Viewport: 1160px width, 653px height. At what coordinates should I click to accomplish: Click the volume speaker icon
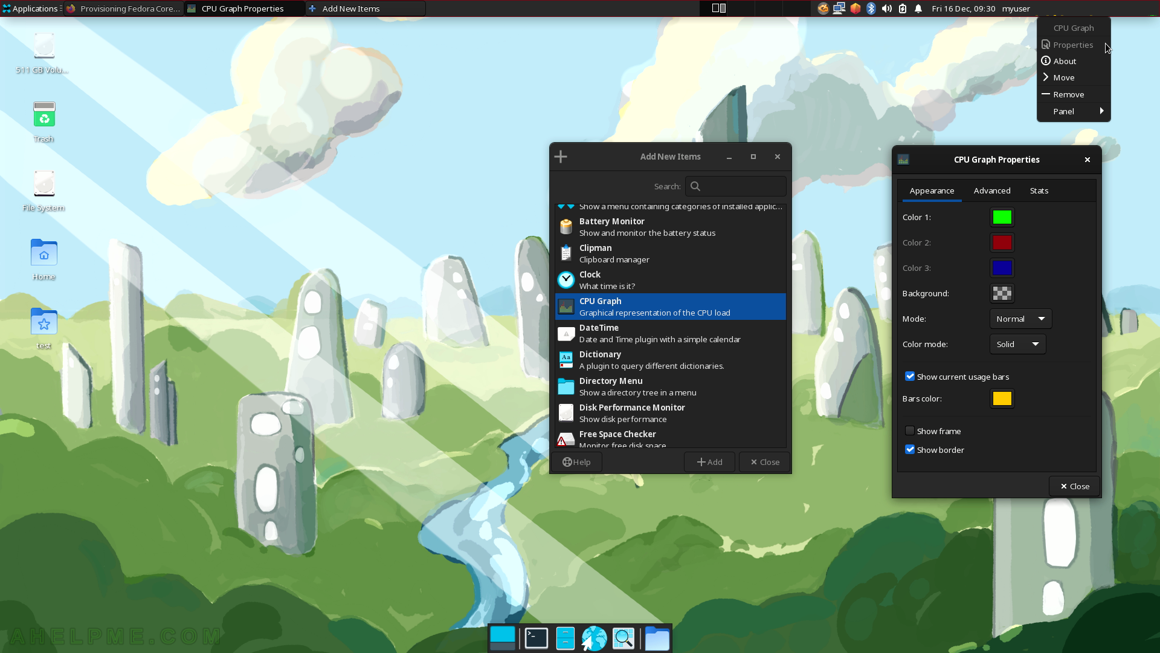(x=887, y=8)
